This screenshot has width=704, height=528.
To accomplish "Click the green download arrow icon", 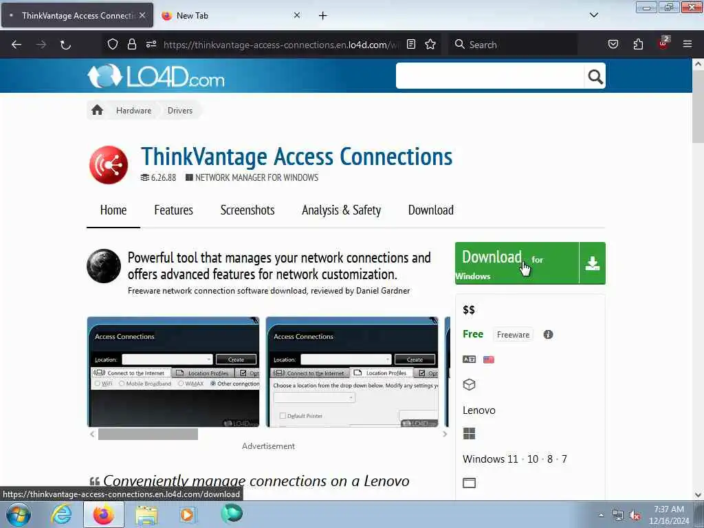I will (x=592, y=263).
